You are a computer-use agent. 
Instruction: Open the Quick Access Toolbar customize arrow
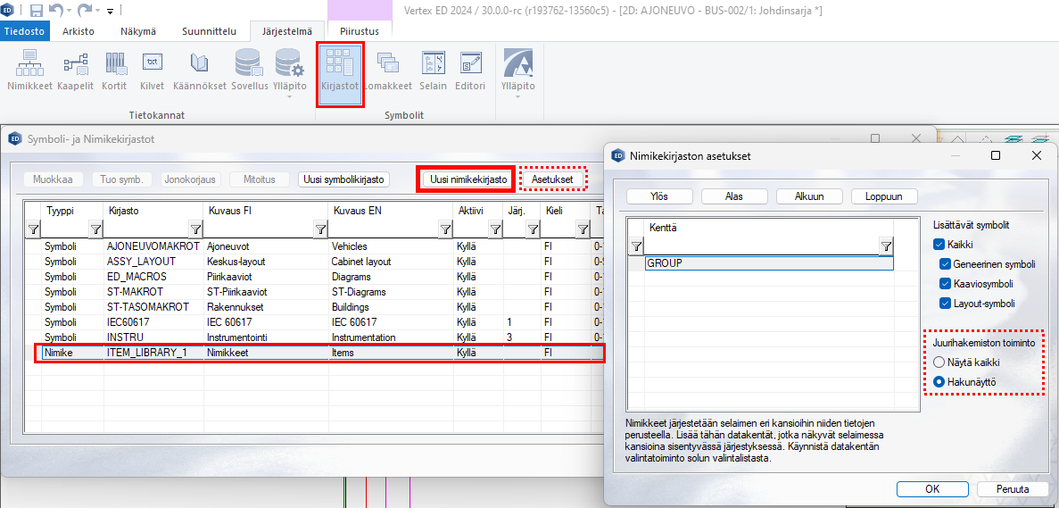tap(111, 12)
